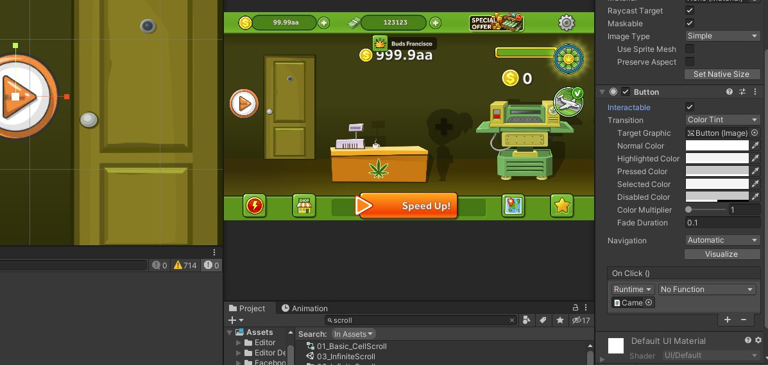The width and height of the screenshot is (768, 365).
Task: Click the airplane delivery badge icon
Action: [568, 102]
